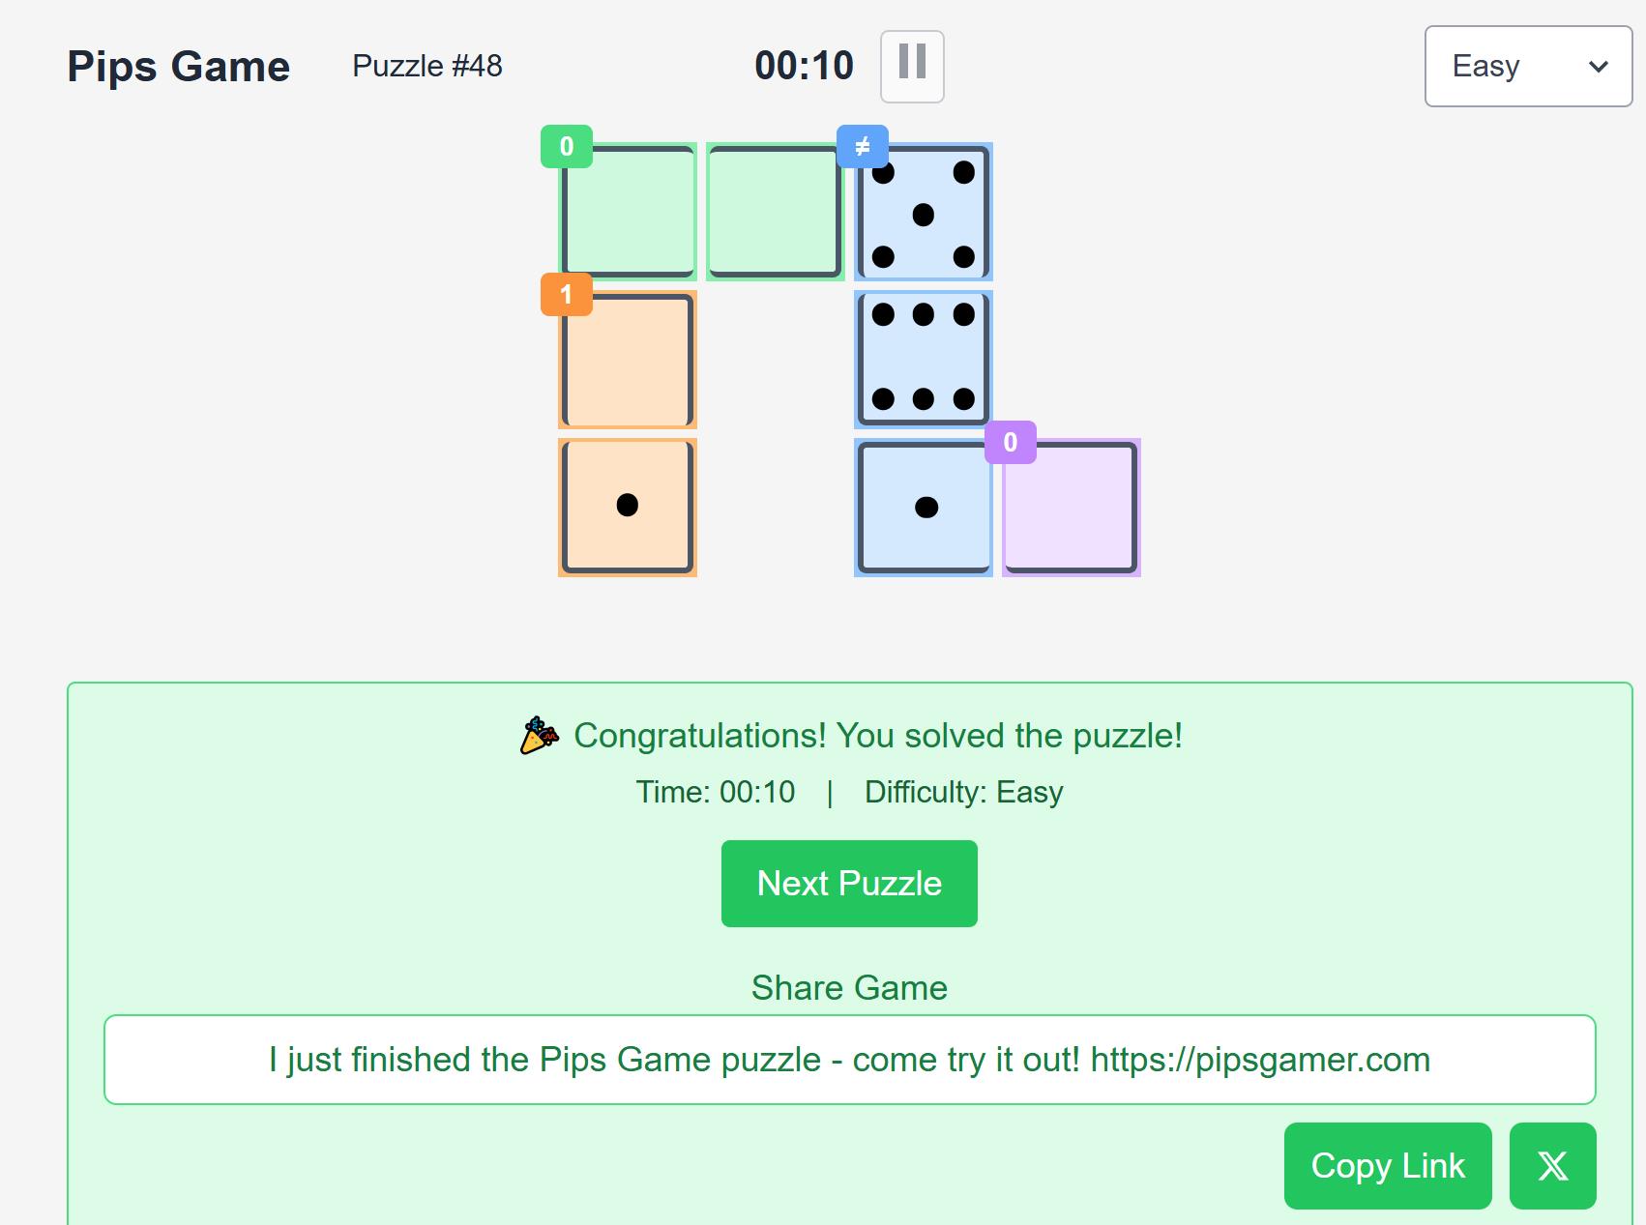
Task: Share on X (Twitter) icon
Action: coord(1552,1165)
